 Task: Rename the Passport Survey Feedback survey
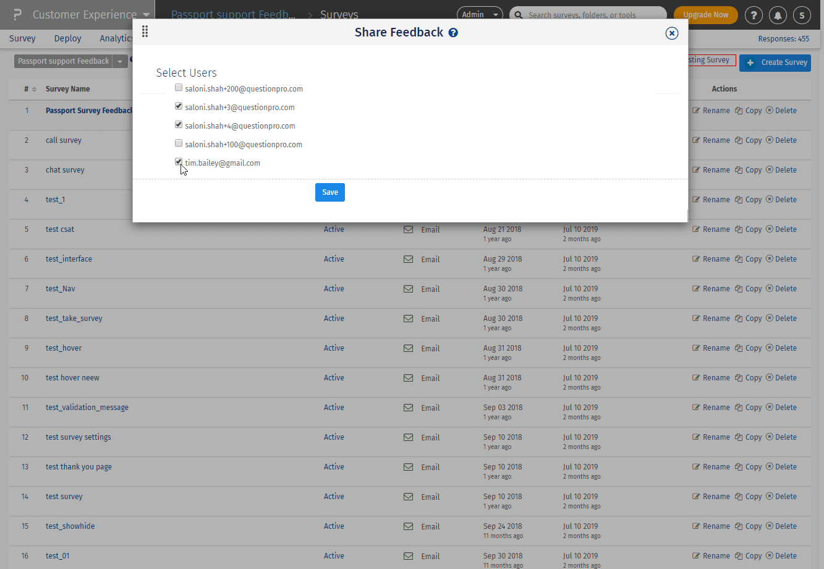[711, 111]
